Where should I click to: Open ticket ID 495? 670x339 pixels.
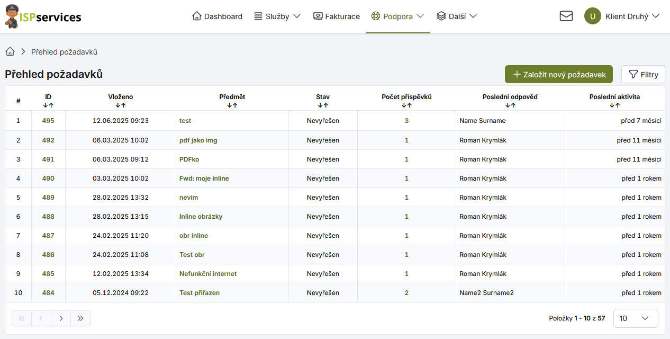point(48,121)
